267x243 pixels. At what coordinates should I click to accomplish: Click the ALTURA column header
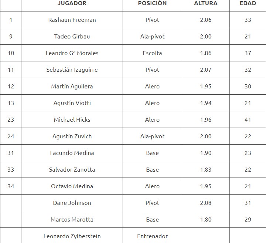click(206, 3)
